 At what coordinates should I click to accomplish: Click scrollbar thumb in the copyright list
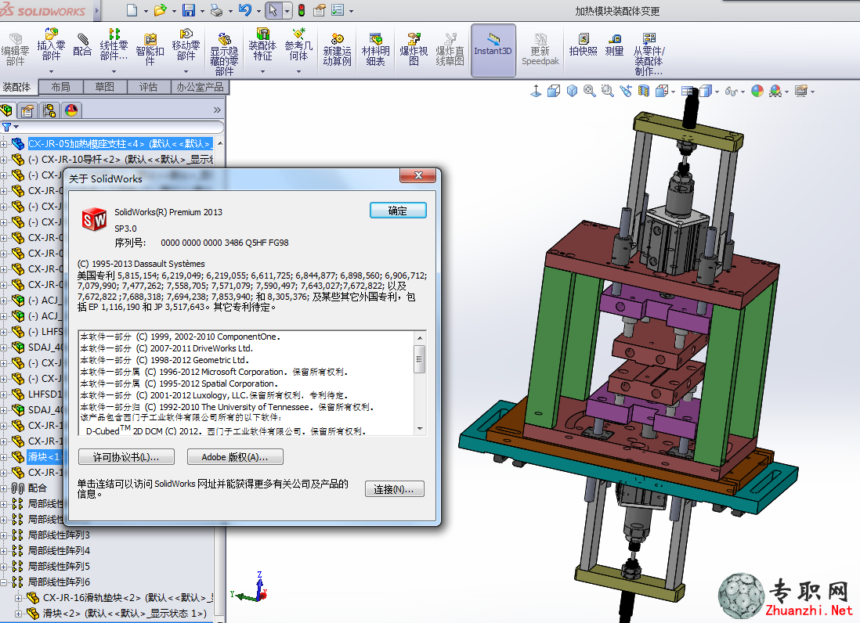[x=420, y=358]
